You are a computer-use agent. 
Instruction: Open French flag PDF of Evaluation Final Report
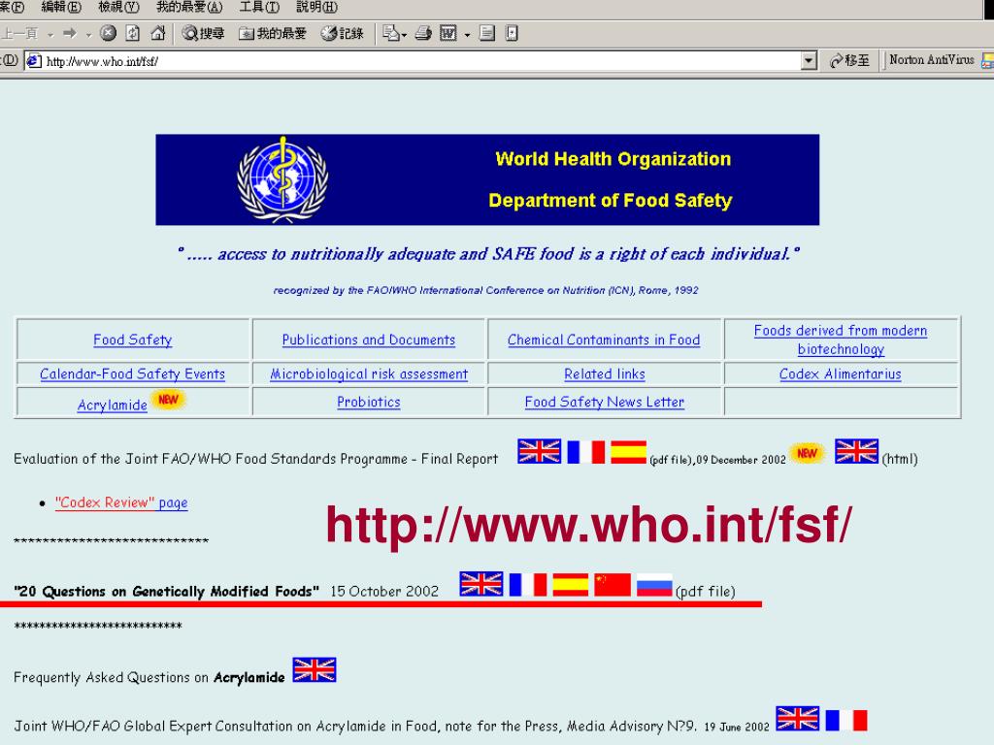585,452
